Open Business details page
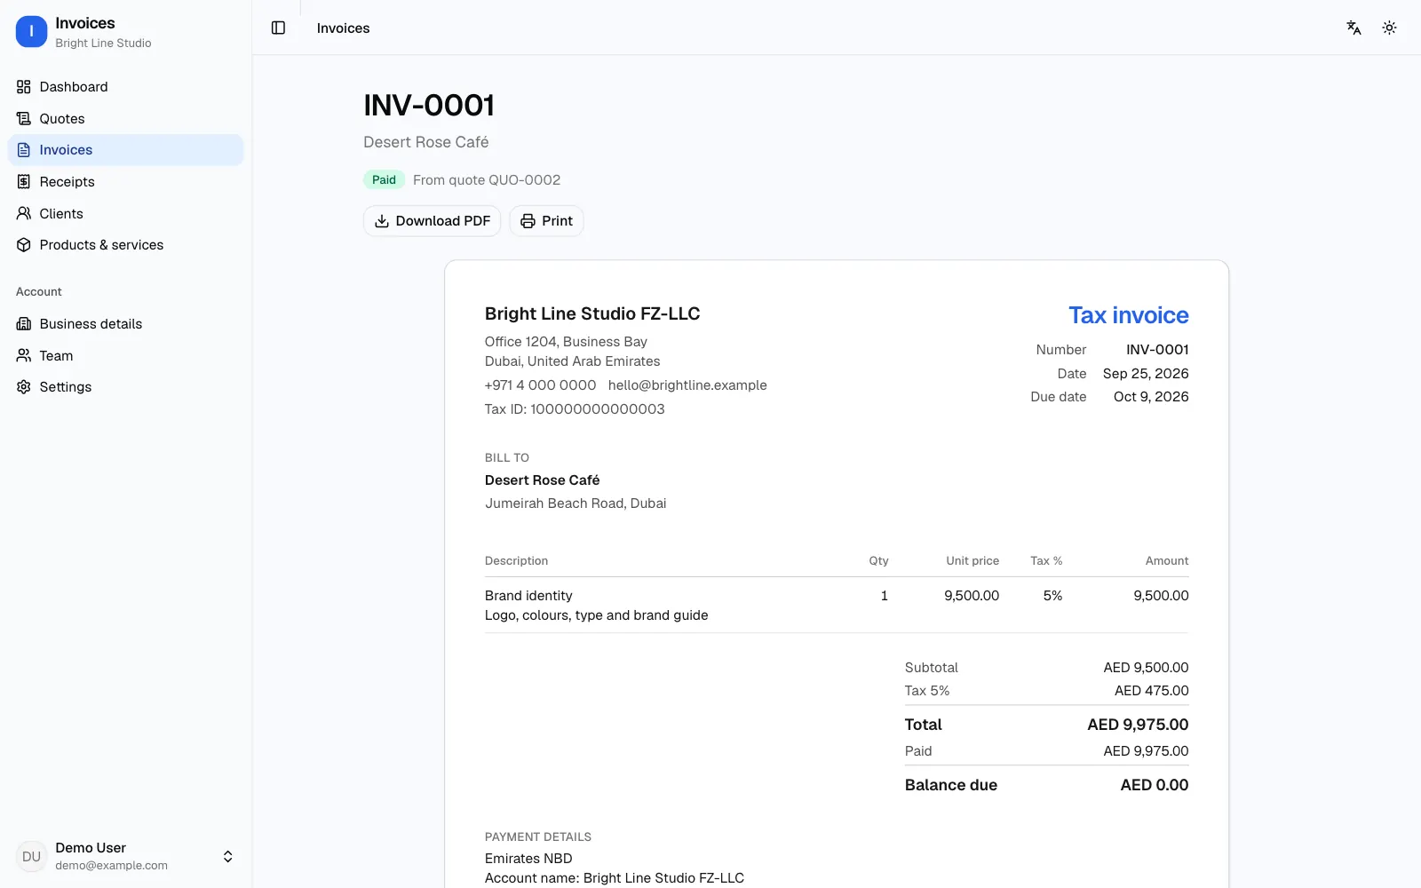 tap(125, 324)
